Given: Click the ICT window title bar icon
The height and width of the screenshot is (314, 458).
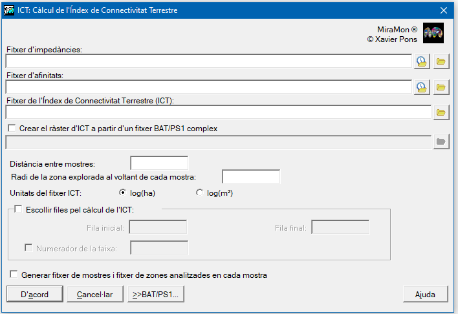Looking at the screenshot, I should click(x=9, y=10).
